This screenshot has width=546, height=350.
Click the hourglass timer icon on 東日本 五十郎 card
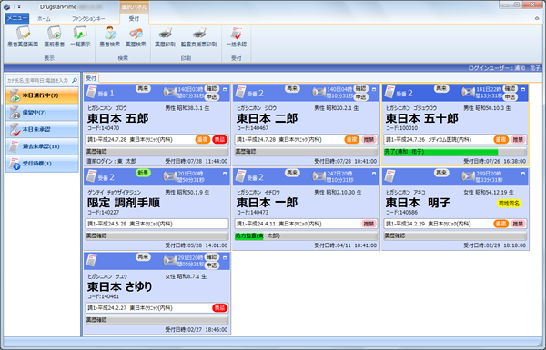pos(468,92)
